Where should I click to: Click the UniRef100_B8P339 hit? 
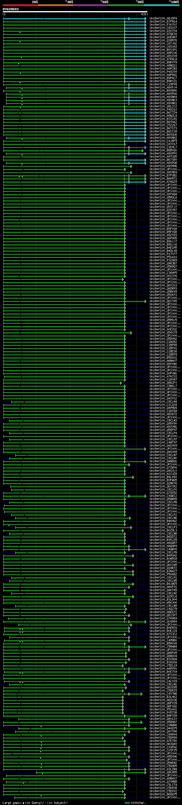pos(163,716)
